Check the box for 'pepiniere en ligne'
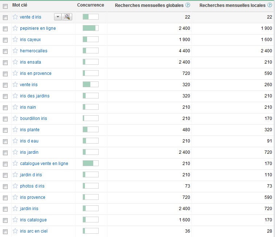275x237 pixels. coord(5,29)
